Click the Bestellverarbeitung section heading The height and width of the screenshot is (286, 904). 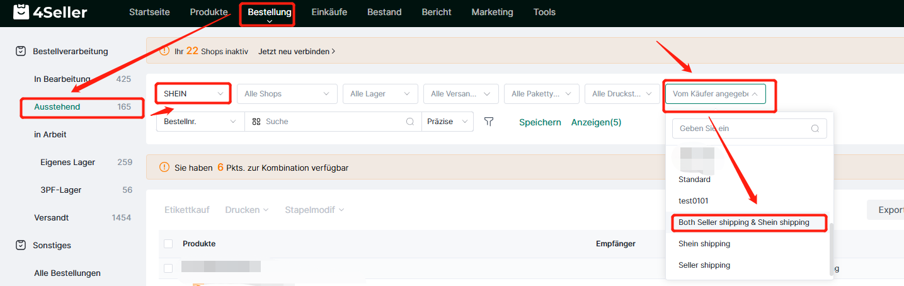[71, 51]
